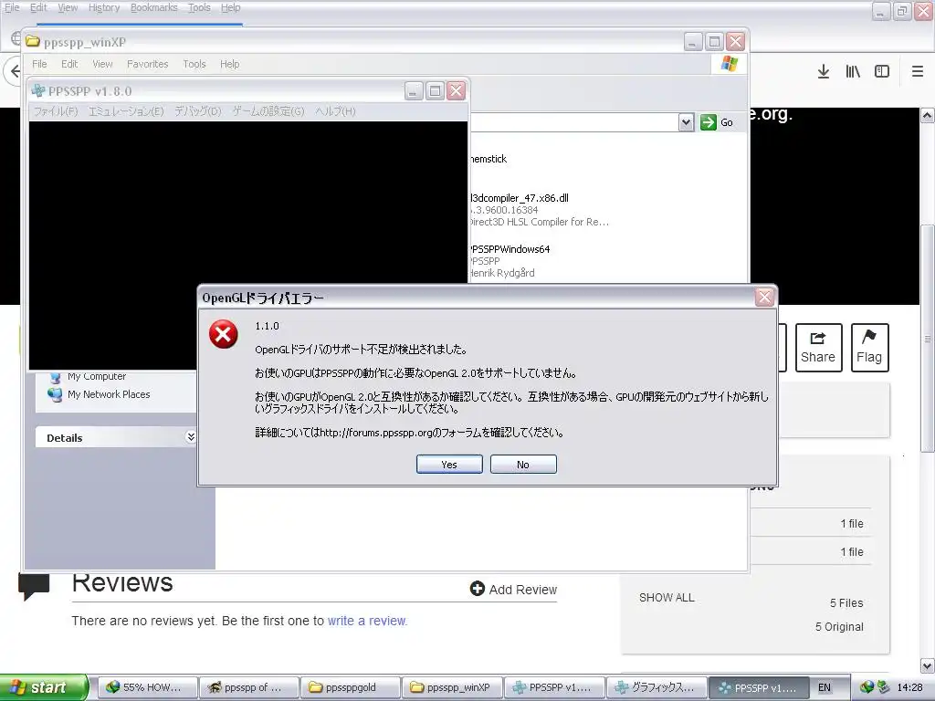935x701 pixels.
Task: Click Add Review on the webpage
Action: click(513, 589)
